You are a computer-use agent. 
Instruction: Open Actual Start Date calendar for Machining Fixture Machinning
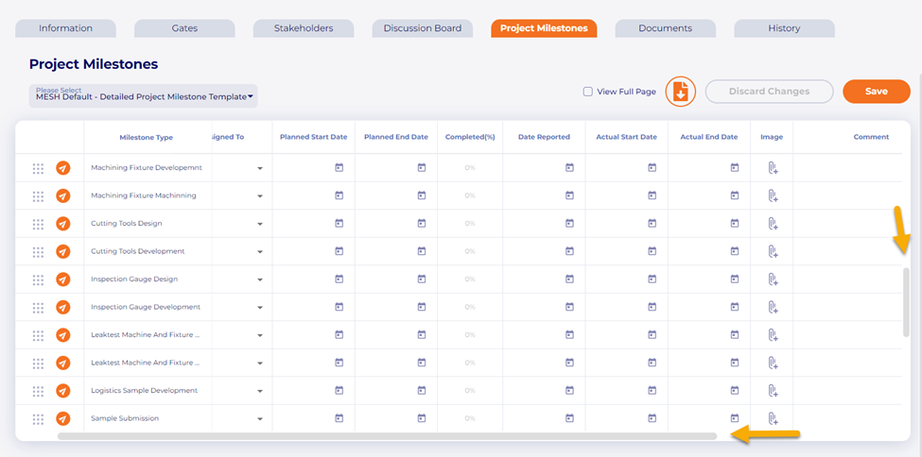tap(652, 195)
